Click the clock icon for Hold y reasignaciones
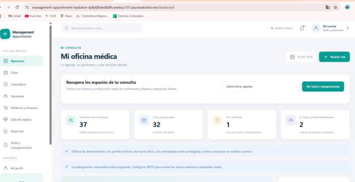The height and width of the screenshot is (182, 355). pyautogui.click(x=6, y=145)
